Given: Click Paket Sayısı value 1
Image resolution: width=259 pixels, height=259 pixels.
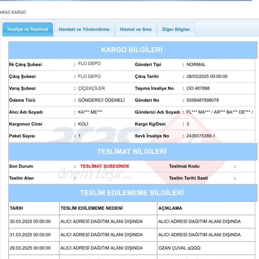Looking at the screenshot, I should 79,136.
